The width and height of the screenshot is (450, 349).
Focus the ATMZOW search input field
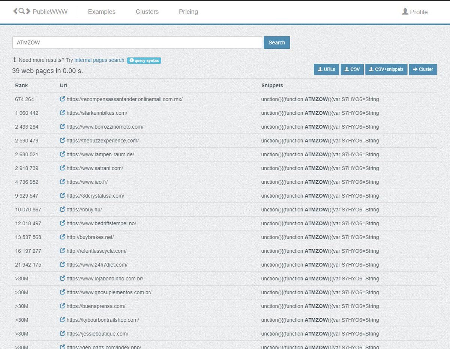click(x=137, y=43)
